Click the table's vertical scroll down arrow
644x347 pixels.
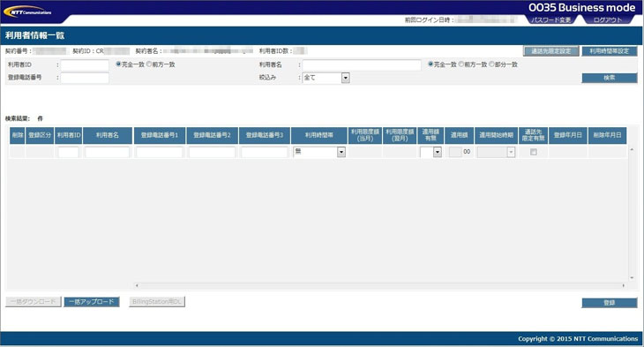[x=632, y=278]
